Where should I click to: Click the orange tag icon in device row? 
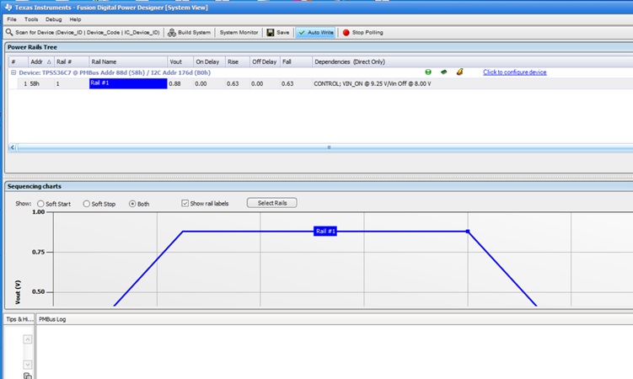point(459,72)
